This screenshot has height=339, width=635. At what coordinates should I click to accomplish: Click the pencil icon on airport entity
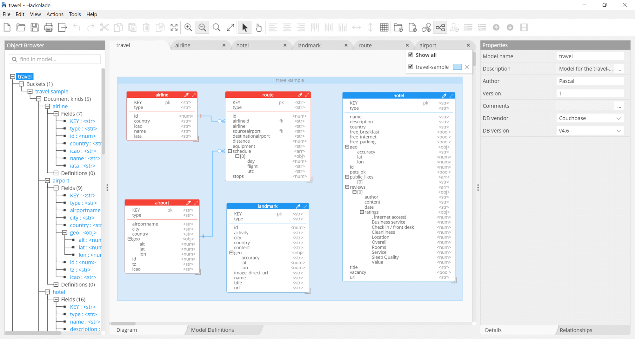pos(189,203)
